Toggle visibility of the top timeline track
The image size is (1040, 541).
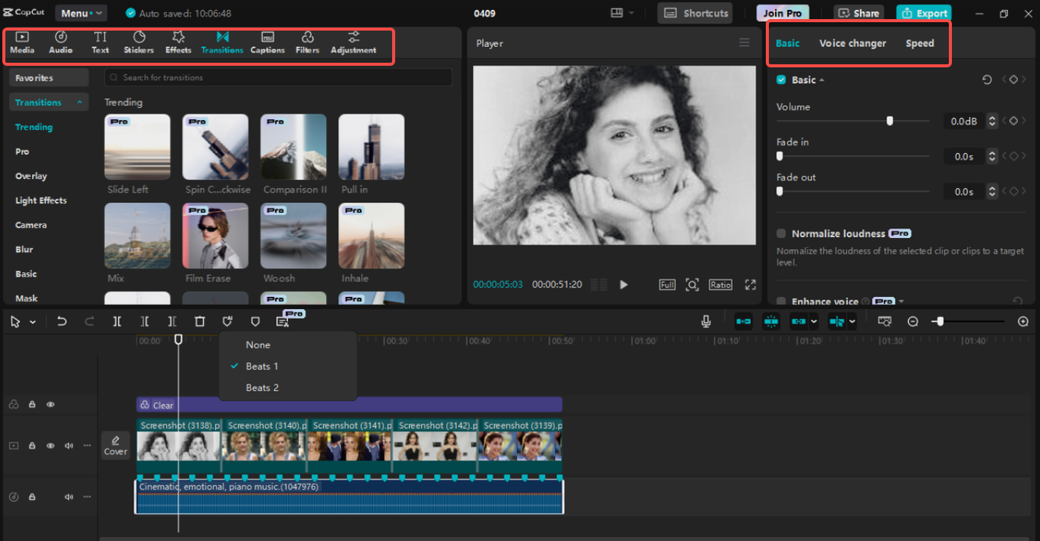tap(50, 404)
